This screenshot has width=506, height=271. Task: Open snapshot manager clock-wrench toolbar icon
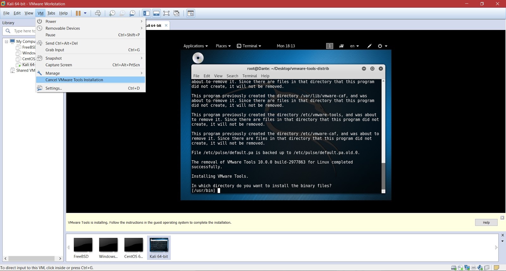pos(132,13)
